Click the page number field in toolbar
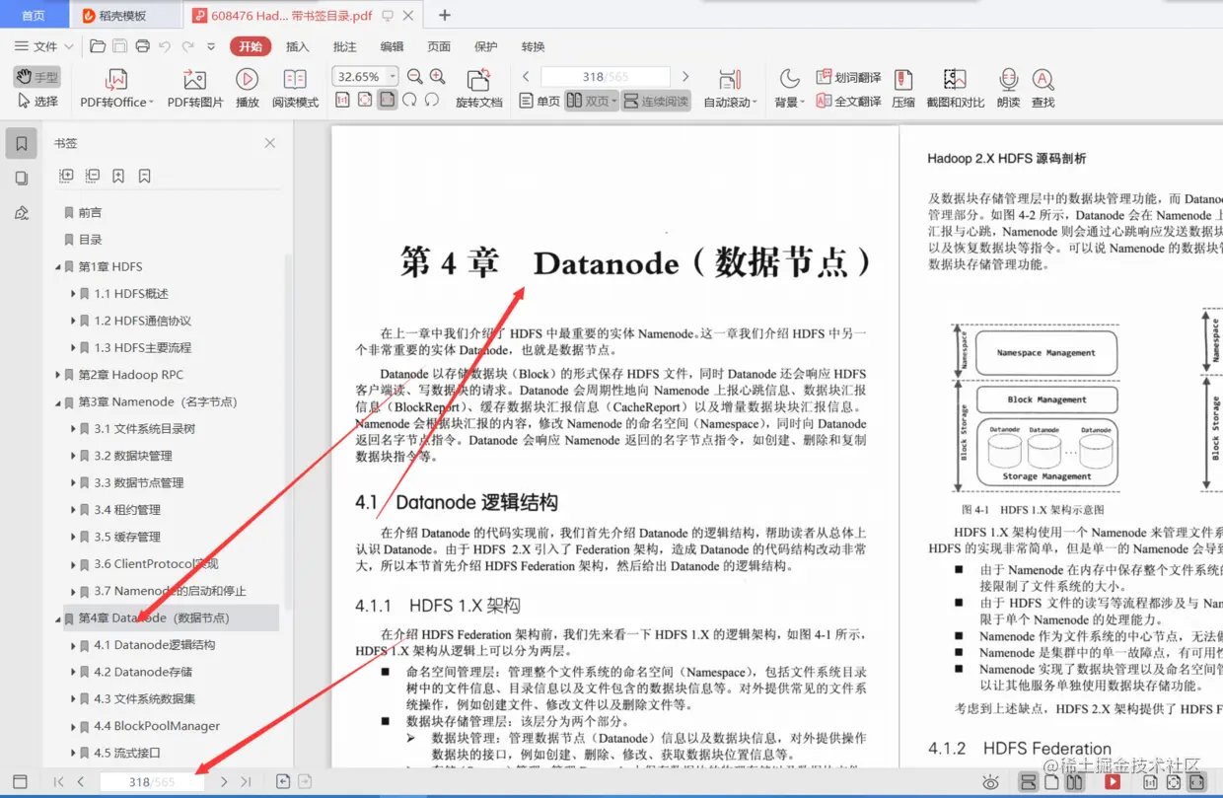Viewport: 1223px width, 798px height. (x=605, y=76)
